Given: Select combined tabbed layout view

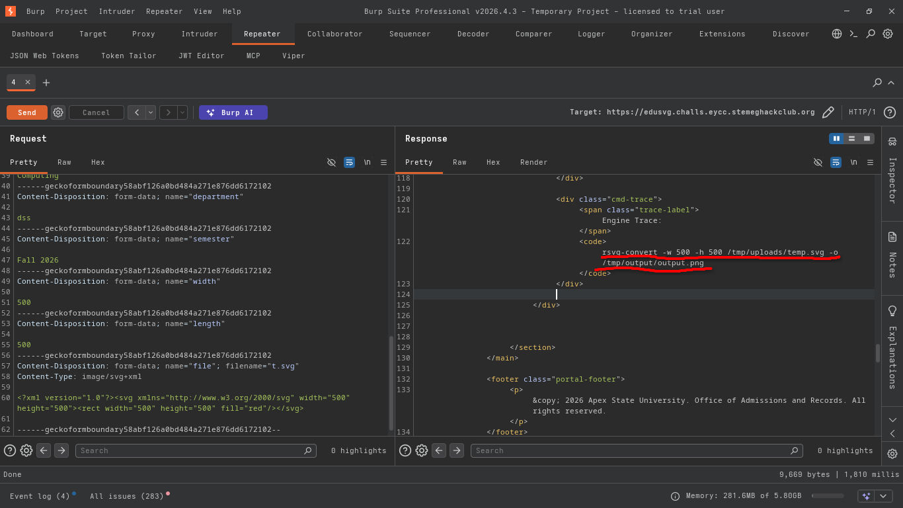Looking at the screenshot, I should (867, 138).
